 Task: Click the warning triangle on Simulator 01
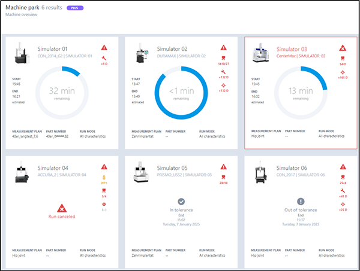pyautogui.click(x=104, y=47)
